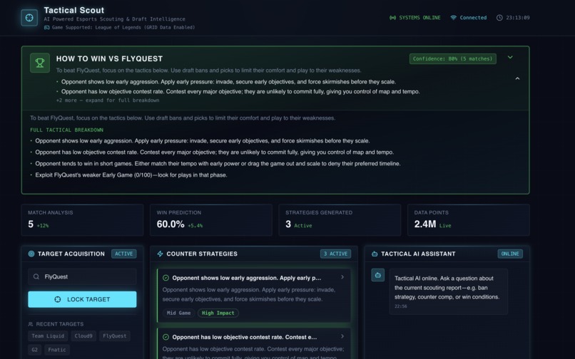Click the bot avatar next to chat message
The height and width of the screenshot is (359, 575).
(x=377, y=275)
